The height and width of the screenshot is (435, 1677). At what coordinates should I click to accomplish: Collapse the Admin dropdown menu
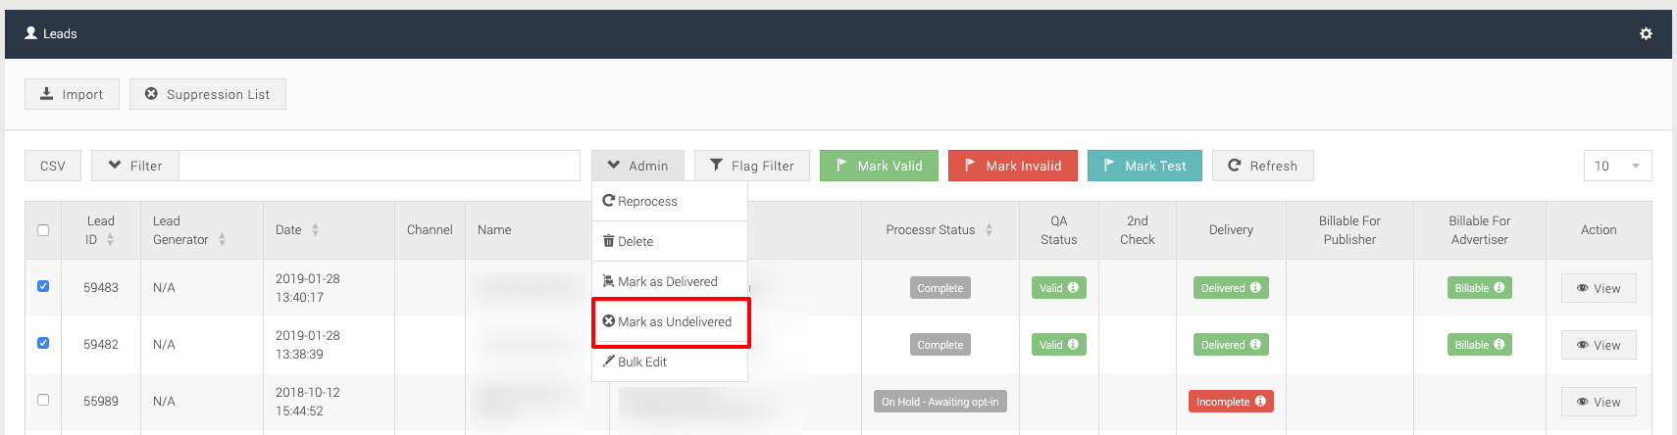[637, 166]
